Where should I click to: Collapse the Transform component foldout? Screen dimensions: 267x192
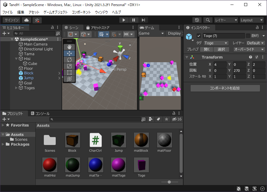click(x=187, y=57)
